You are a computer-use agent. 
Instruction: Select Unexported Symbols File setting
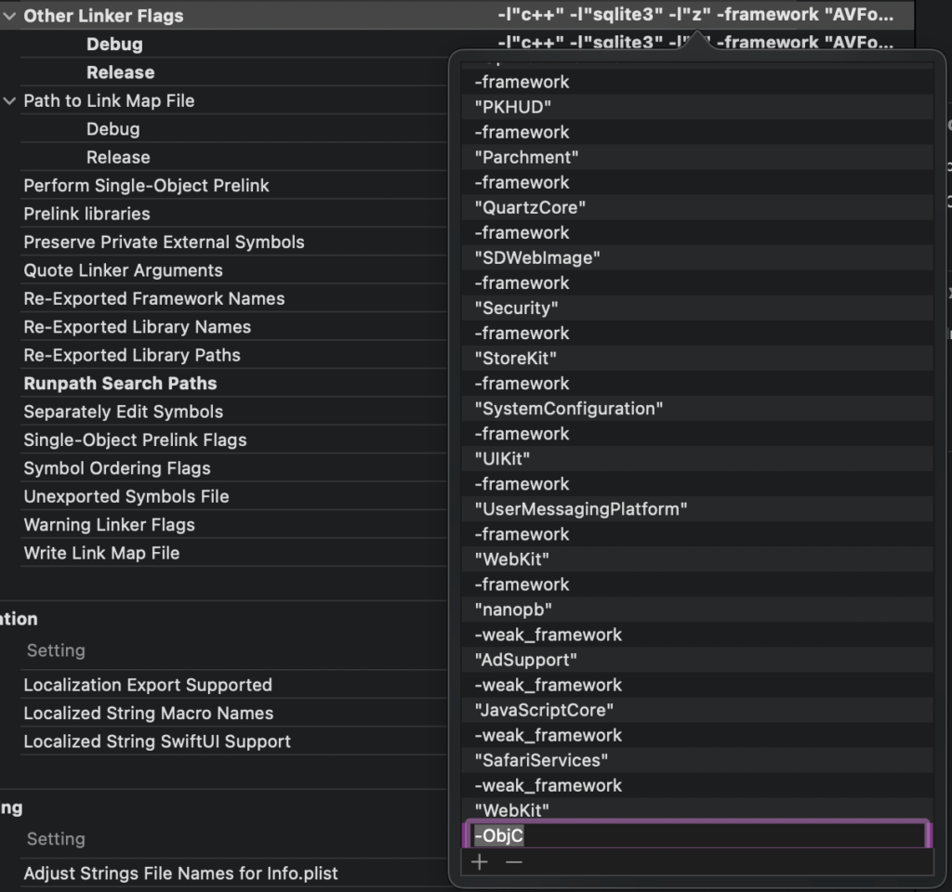[x=126, y=496]
